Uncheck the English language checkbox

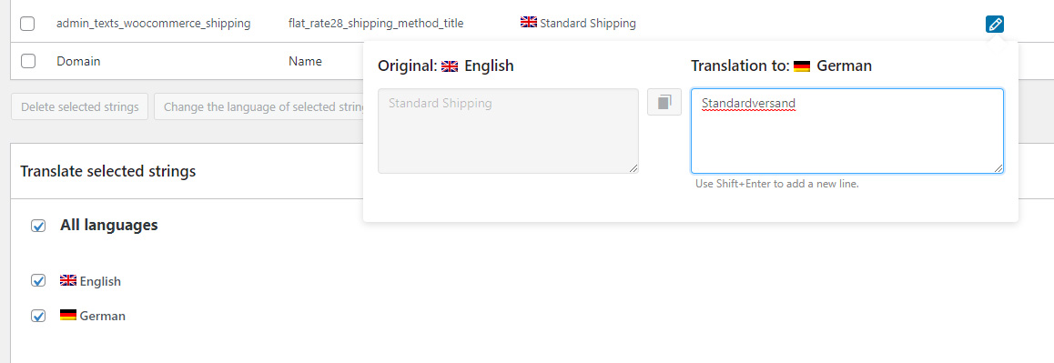(38, 281)
